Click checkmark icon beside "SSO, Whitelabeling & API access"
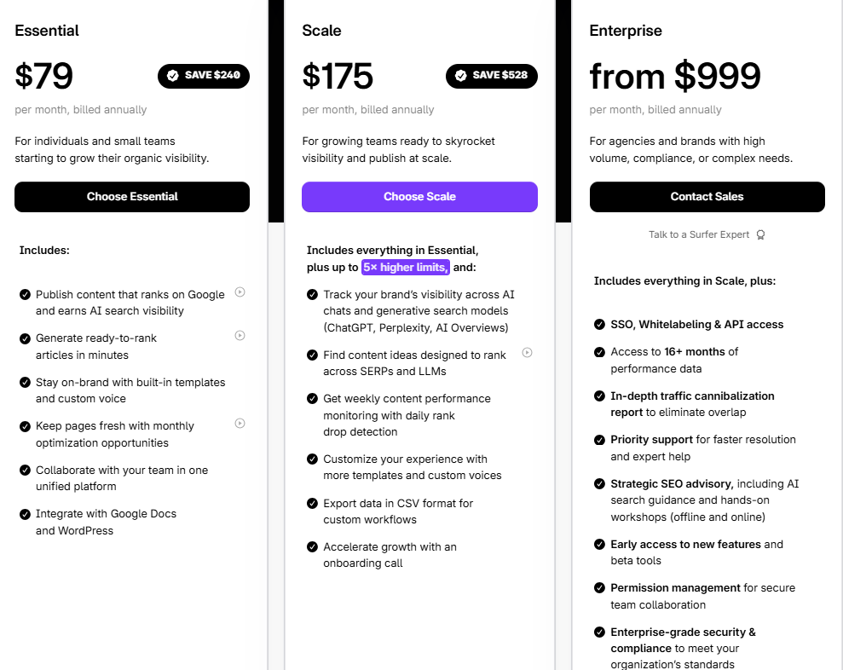The height and width of the screenshot is (670, 843). [599, 324]
